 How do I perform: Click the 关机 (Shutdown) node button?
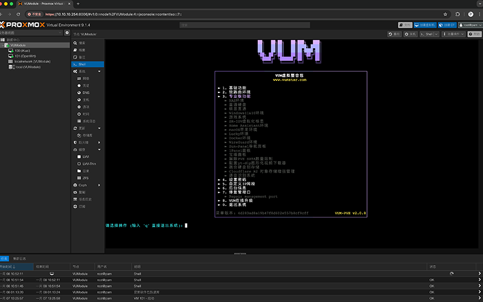[x=411, y=34]
